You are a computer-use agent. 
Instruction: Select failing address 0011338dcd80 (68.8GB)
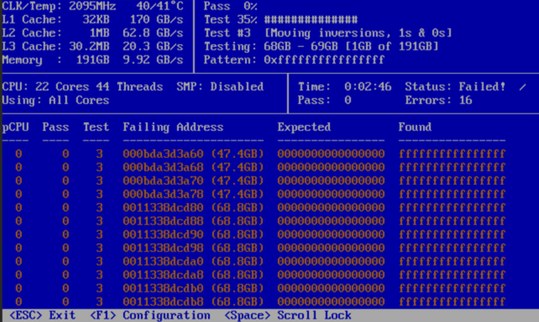(x=194, y=207)
